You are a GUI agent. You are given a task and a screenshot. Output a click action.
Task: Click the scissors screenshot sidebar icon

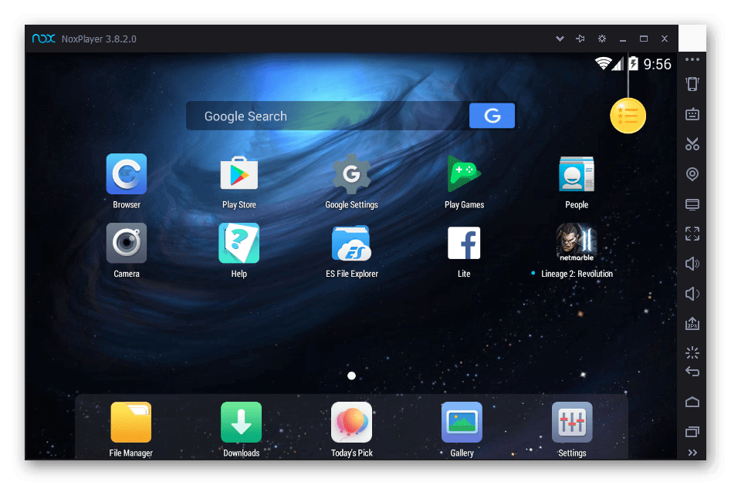click(x=692, y=144)
